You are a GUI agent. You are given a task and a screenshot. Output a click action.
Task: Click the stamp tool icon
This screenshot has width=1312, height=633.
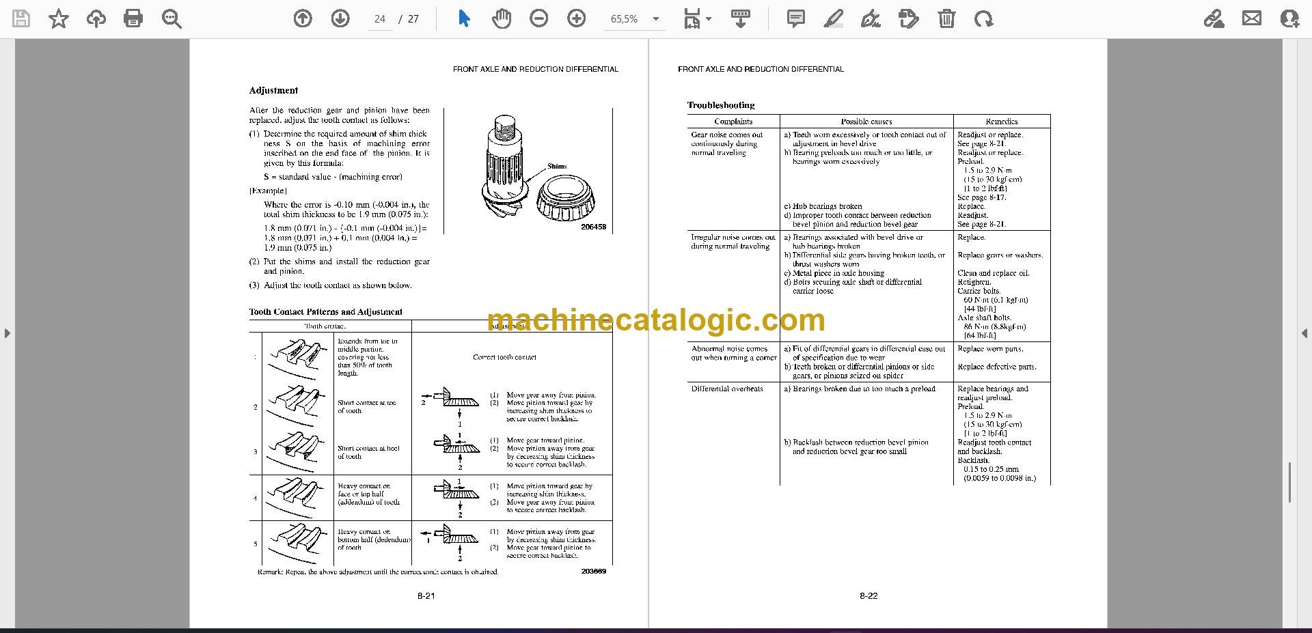(x=909, y=19)
